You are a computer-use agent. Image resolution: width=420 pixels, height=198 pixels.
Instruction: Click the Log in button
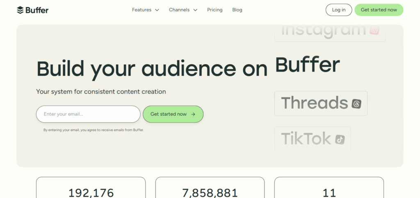coord(339,10)
